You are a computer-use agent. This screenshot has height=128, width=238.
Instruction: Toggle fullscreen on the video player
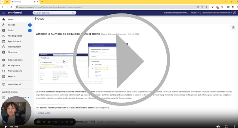(226, 127)
